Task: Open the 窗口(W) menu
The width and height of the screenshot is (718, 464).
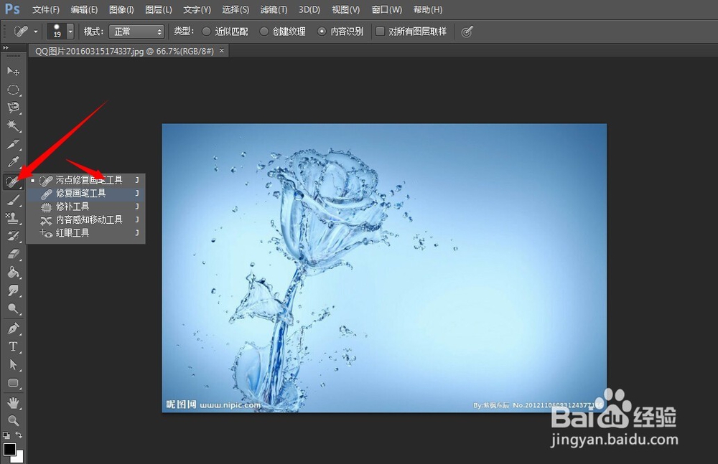Action: [387, 9]
